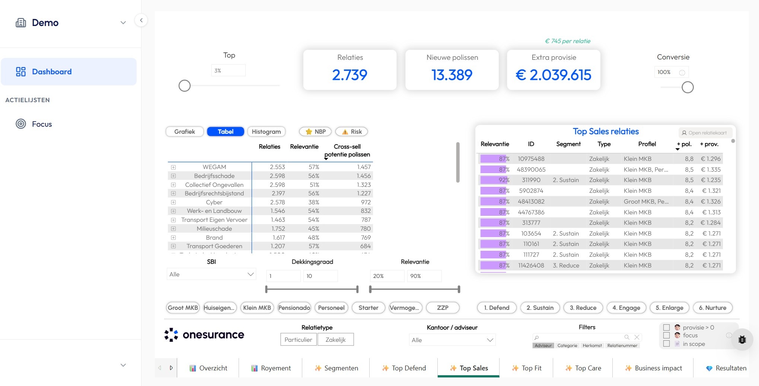This screenshot has height=386, width=759.
Task: Click the debug bug icon bottom right
Action: [742, 339]
